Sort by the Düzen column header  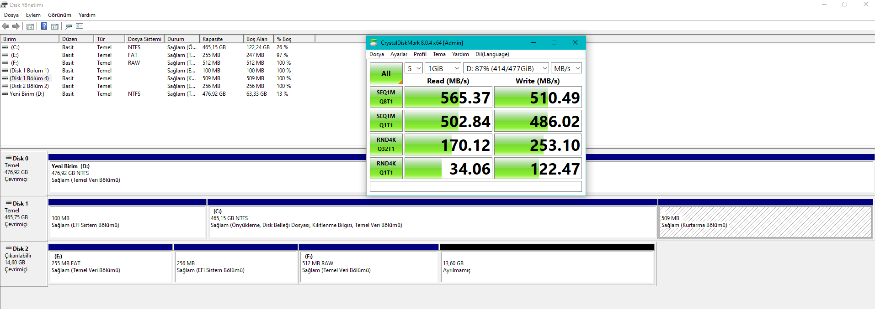coord(76,39)
